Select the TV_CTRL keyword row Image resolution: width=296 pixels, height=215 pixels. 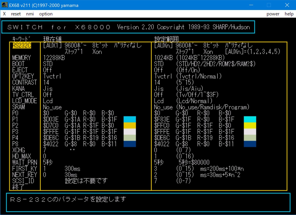pyautogui.click(x=23, y=95)
